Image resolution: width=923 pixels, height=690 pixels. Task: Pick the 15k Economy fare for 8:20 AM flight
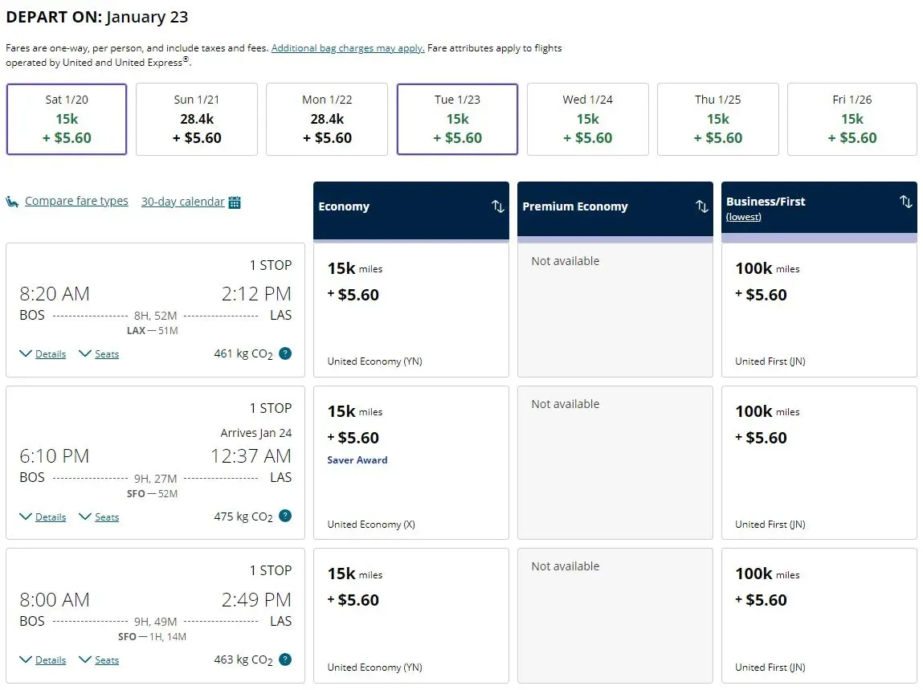tap(410, 309)
